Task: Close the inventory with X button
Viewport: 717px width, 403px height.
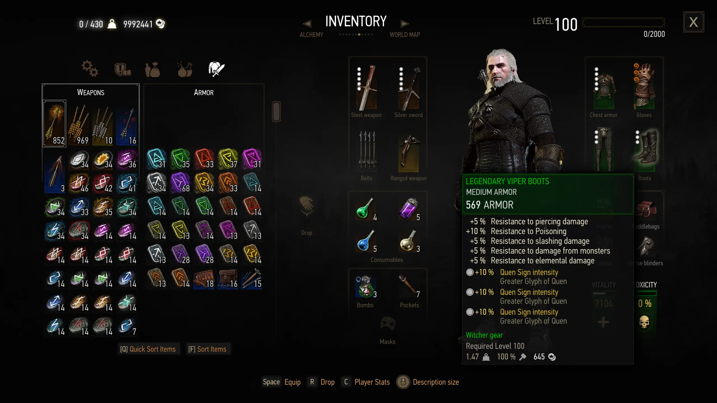Action: 693,22
